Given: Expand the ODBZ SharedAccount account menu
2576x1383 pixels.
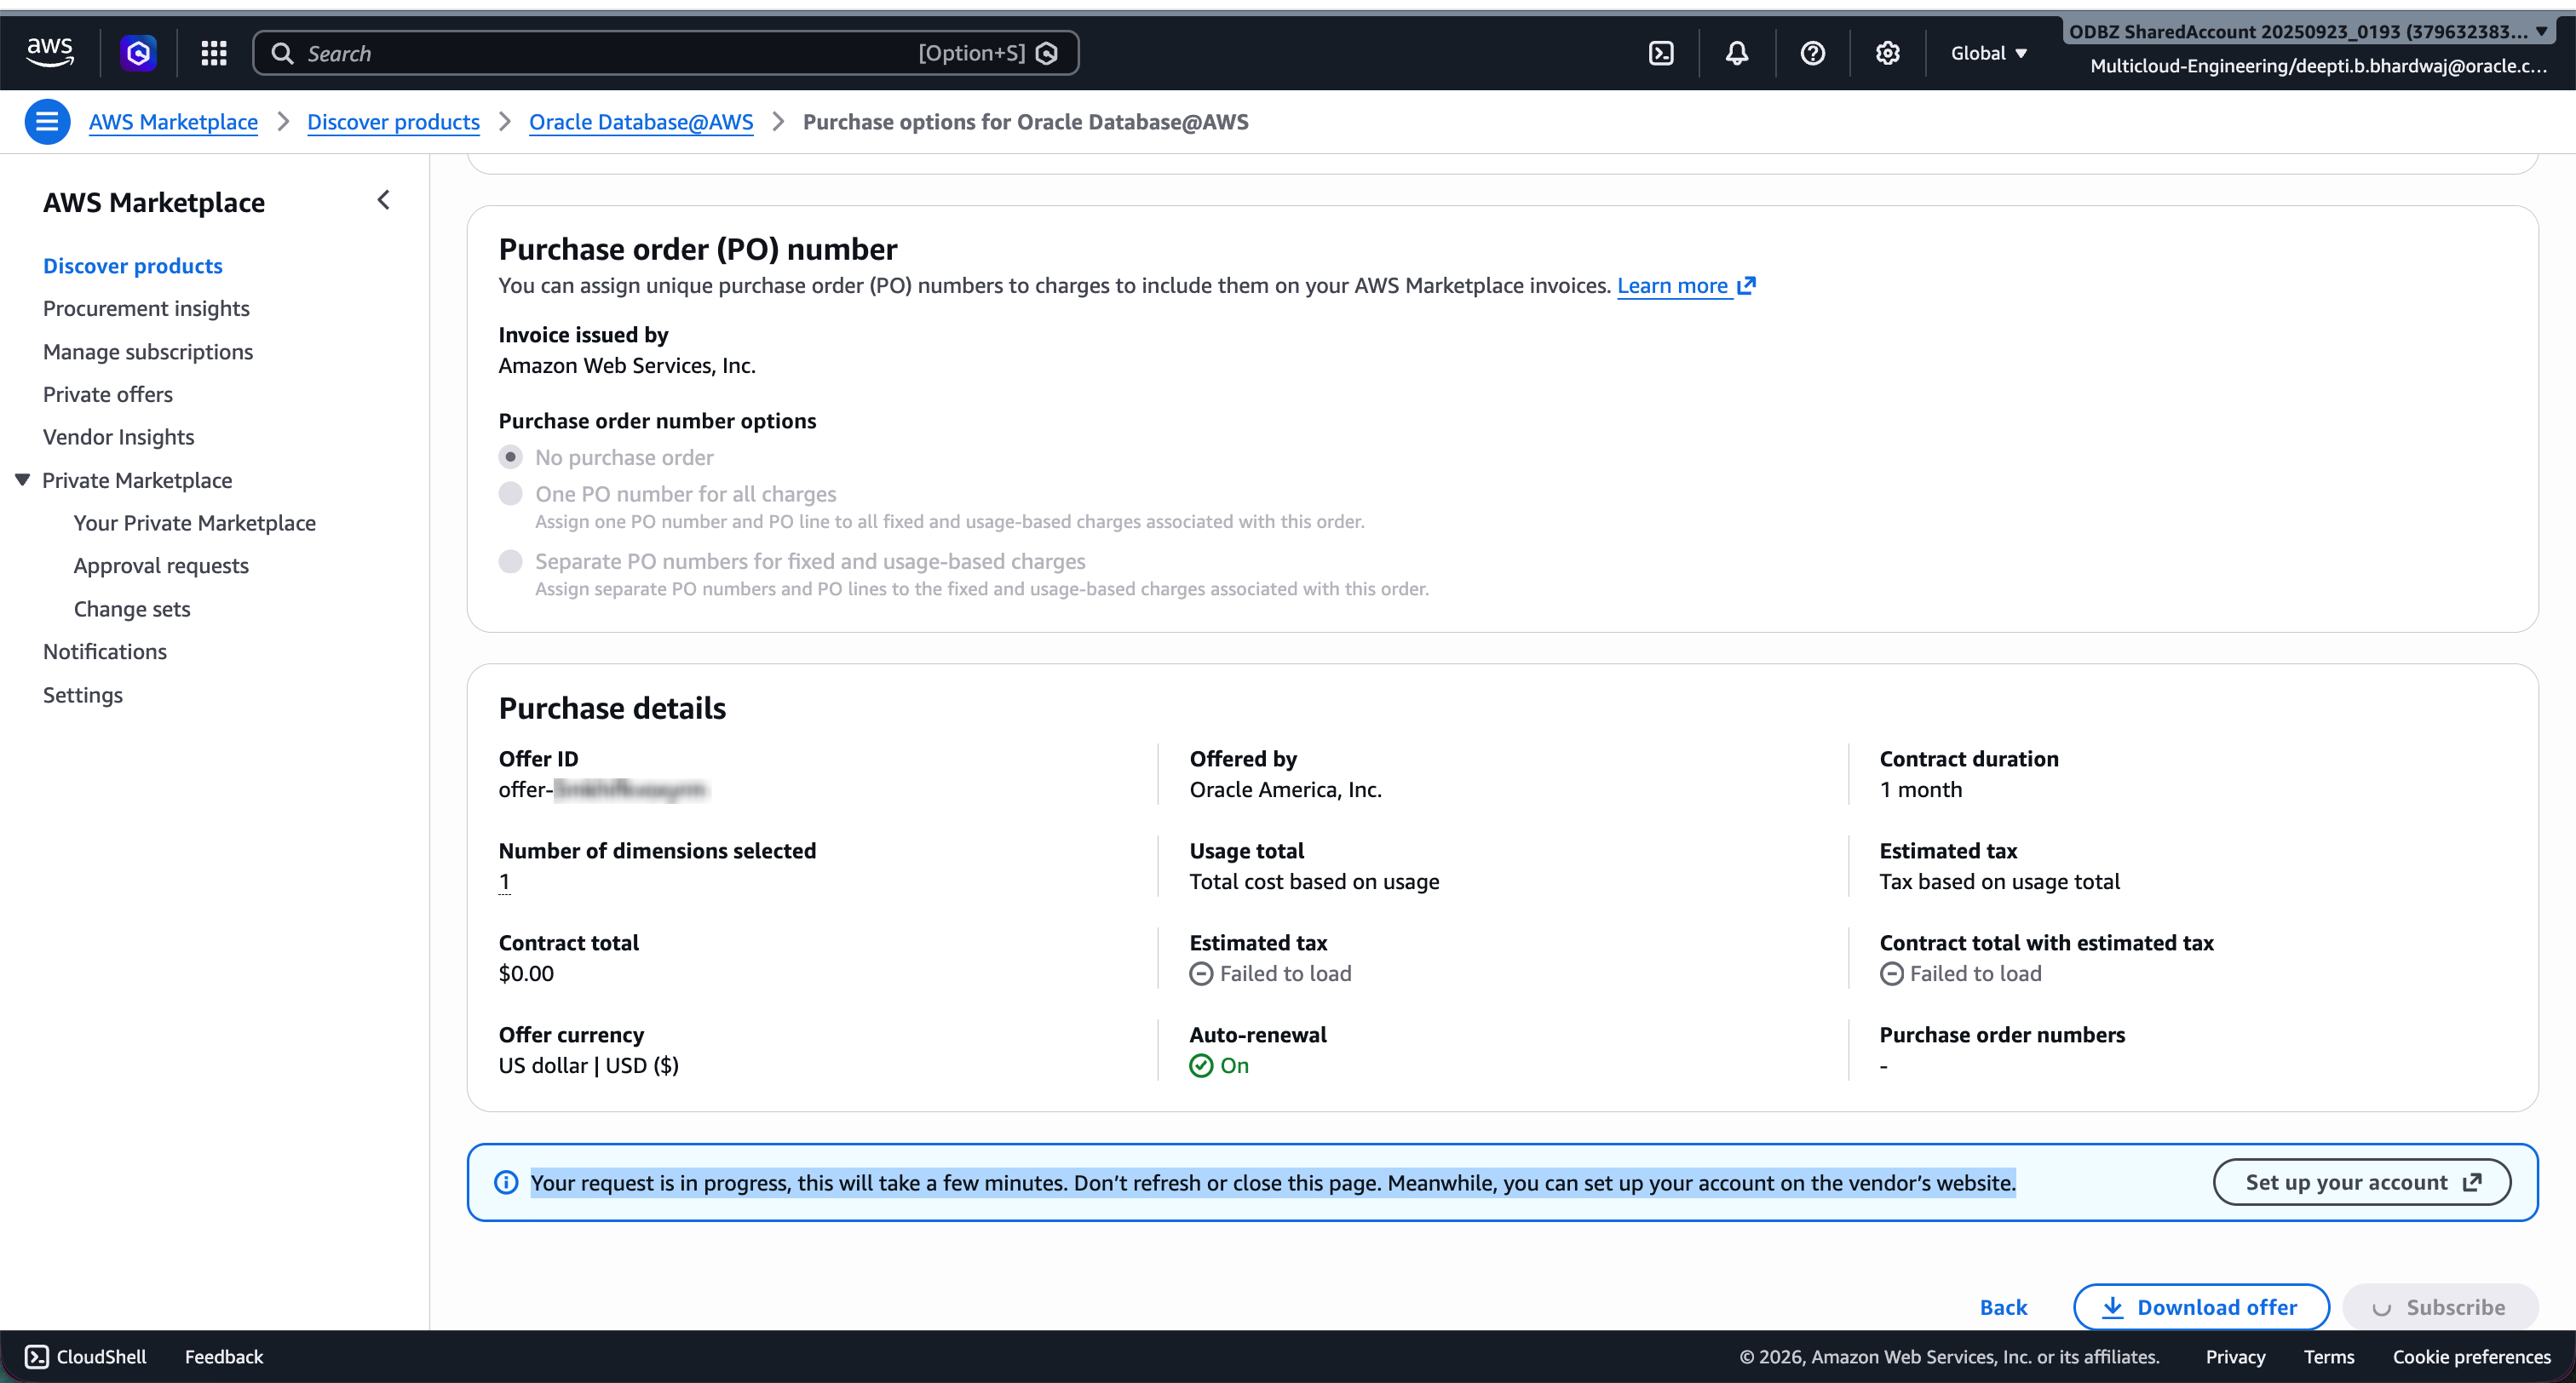Looking at the screenshot, I should click(2308, 31).
